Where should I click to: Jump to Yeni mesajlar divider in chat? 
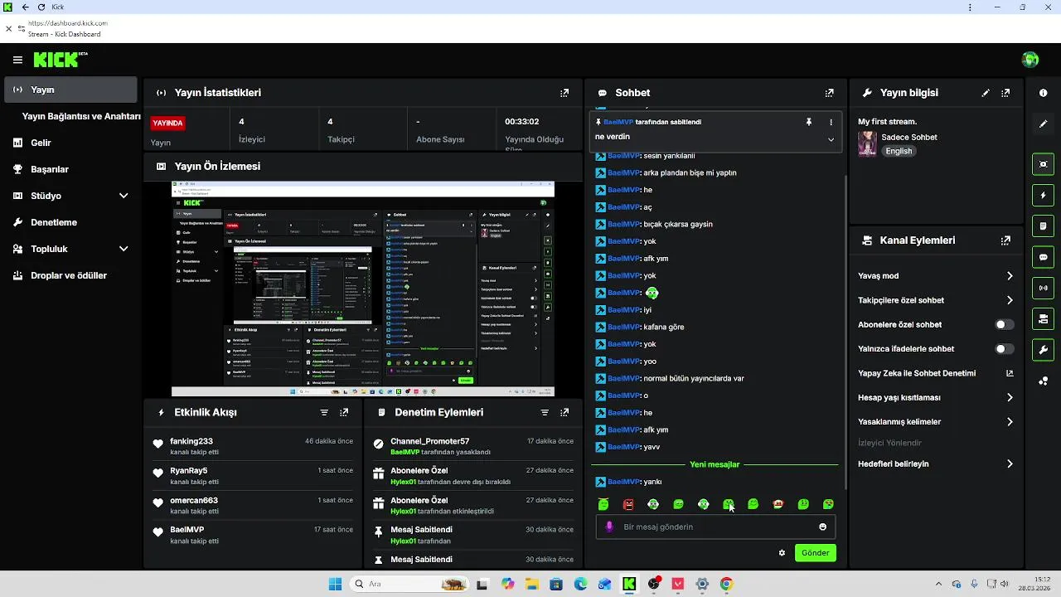pos(715,464)
